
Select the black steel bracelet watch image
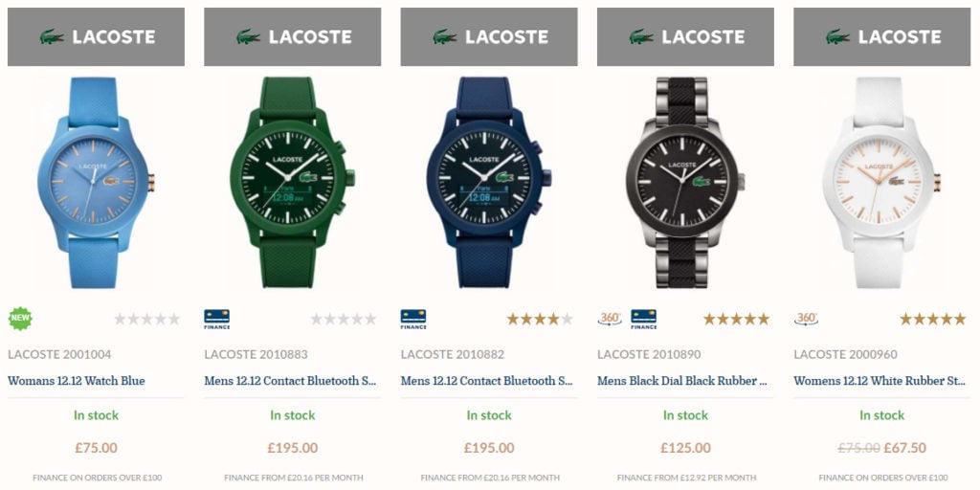click(x=684, y=183)
